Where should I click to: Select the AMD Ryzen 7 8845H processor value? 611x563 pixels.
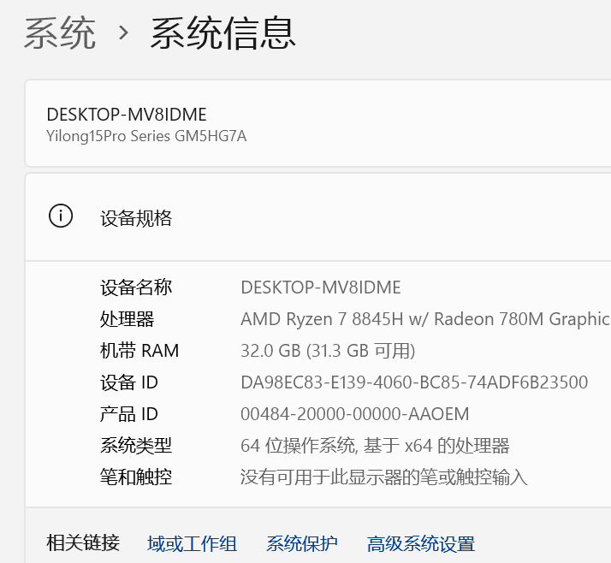[x=426, y=319]
